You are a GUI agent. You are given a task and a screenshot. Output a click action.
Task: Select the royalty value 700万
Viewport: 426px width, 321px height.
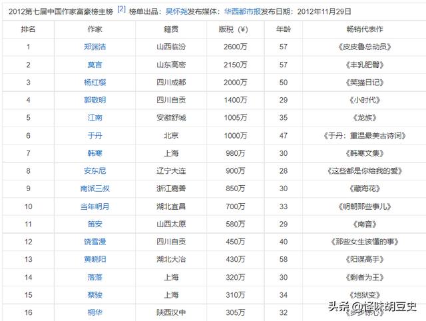coord(235,206)
